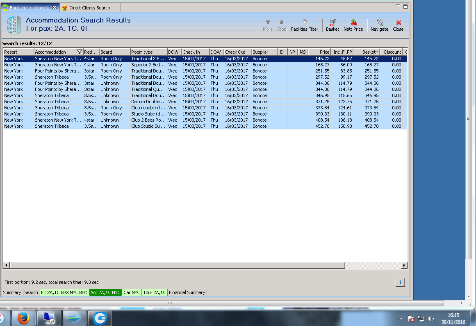The image size is (476, 326).
Task: Click the volume speaker tray icon
Action: tap(430, 319)
